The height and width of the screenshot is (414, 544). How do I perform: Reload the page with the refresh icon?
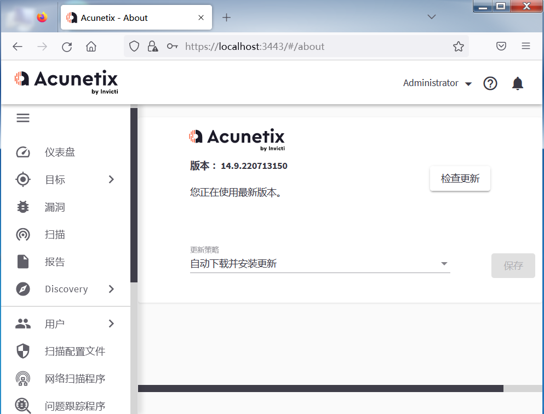point(67,47)
